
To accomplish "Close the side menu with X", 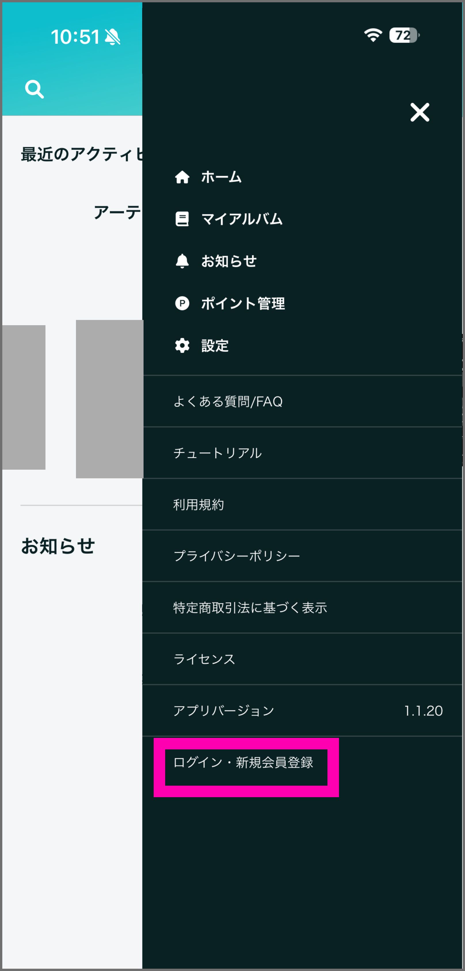I will click(420, 112).
